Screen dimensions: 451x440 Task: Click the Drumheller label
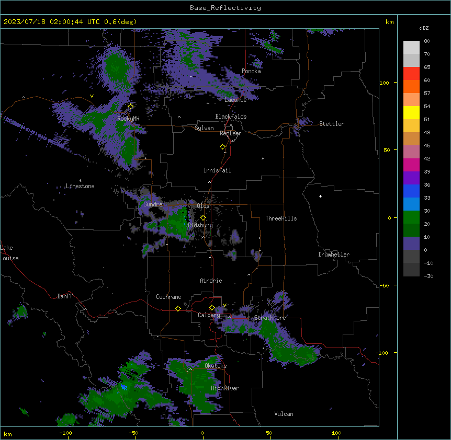[x=334, y=254]
